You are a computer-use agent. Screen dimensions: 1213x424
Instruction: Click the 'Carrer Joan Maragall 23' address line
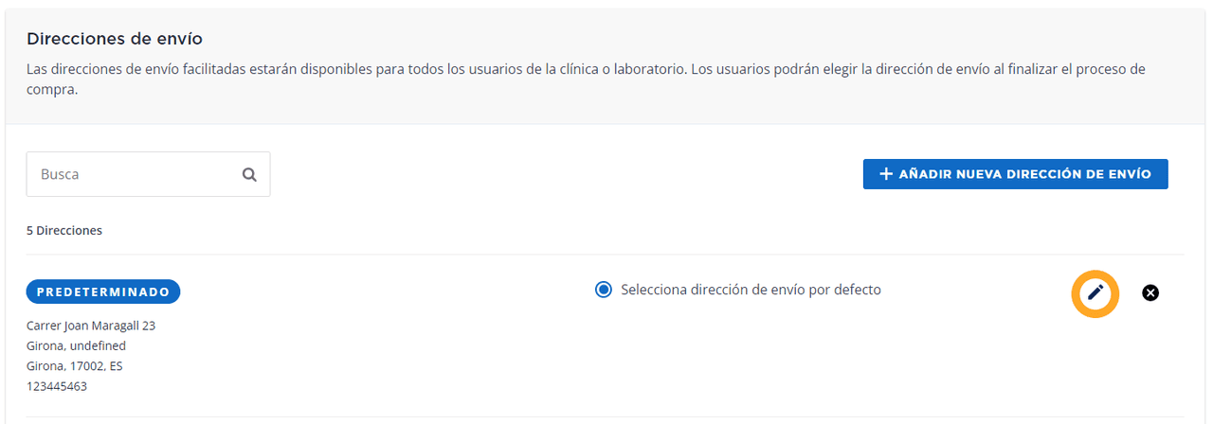(x=91, y=326)
